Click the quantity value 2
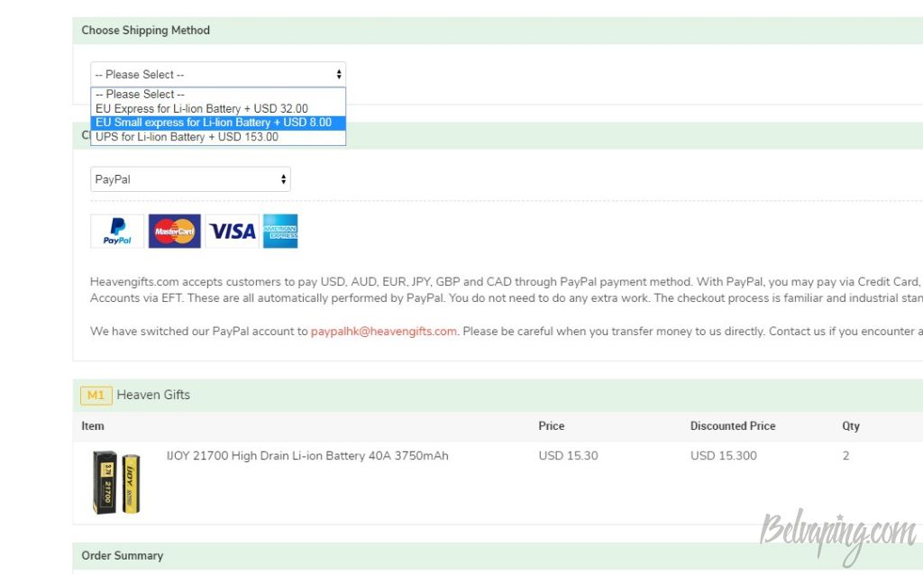The height and width of the screenshot is (574, 923). 845,456
